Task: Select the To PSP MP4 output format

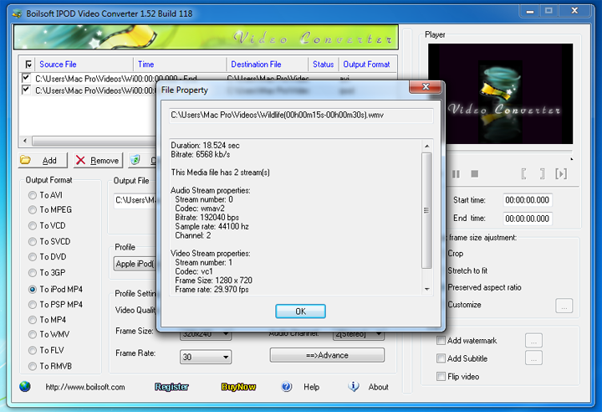Action: (x=33, y=305)
